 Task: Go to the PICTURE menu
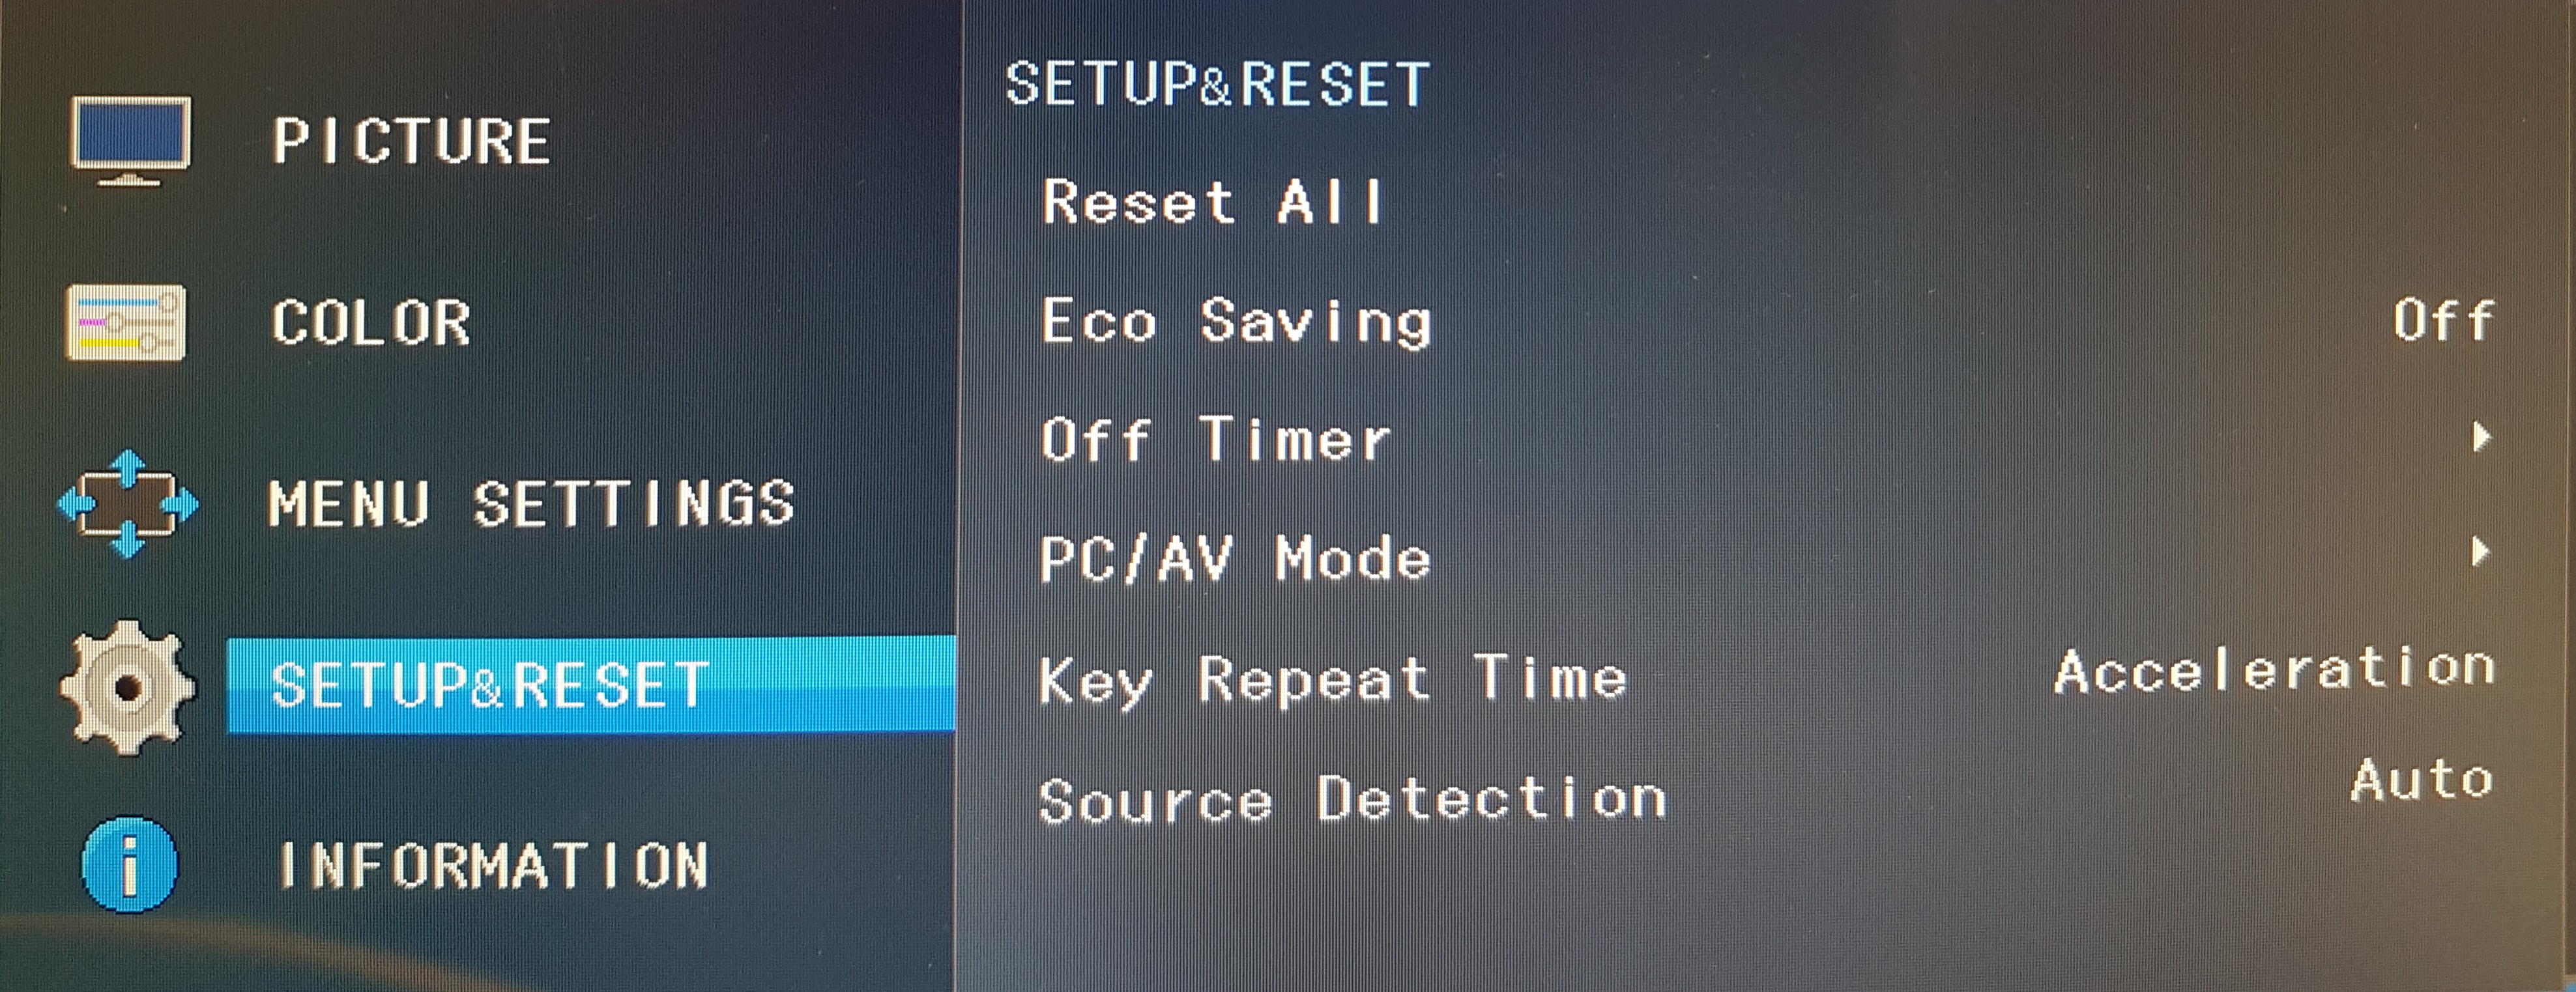[411, 141]
